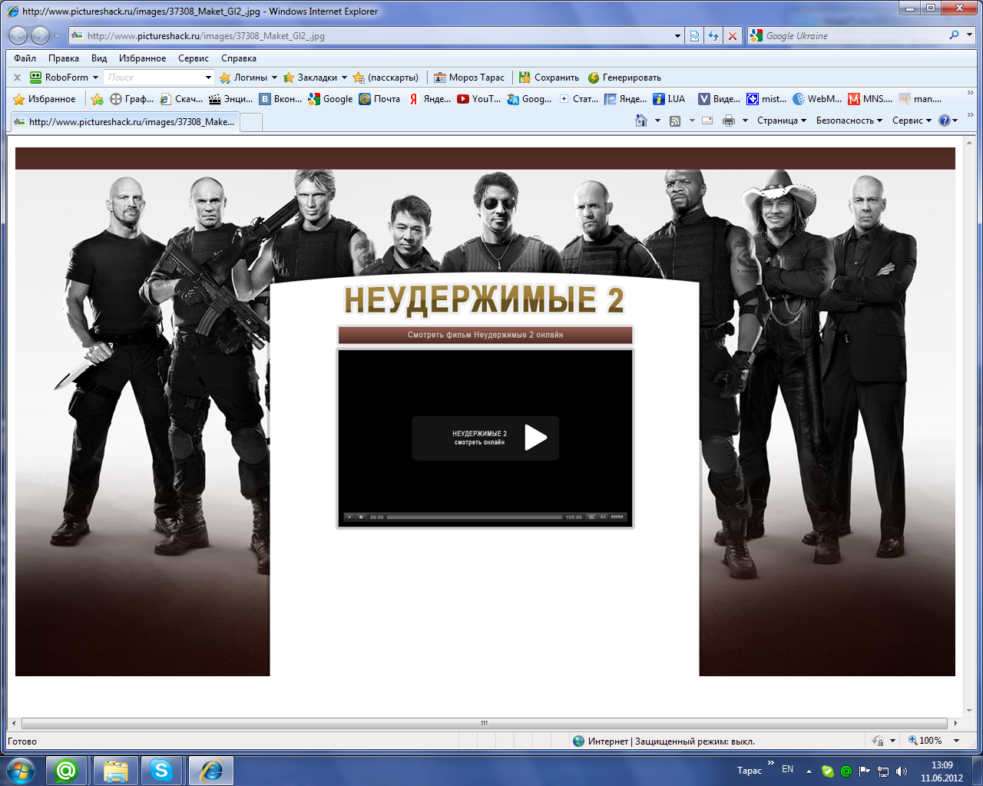Viewport: 983px width, 786px height.
Task: Open the Правка menu
Action: 63,58
